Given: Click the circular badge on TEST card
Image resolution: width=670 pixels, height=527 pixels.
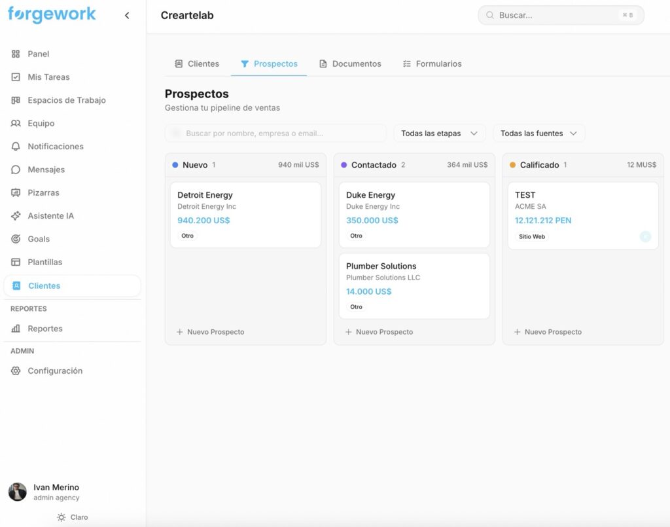Looking at the screenshot, I should (645, 237).
